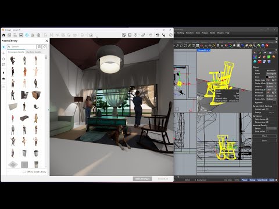Viewport: 279px width, 209px height.
Task: Click the Match button in Properties
Action: pos(264,136)
